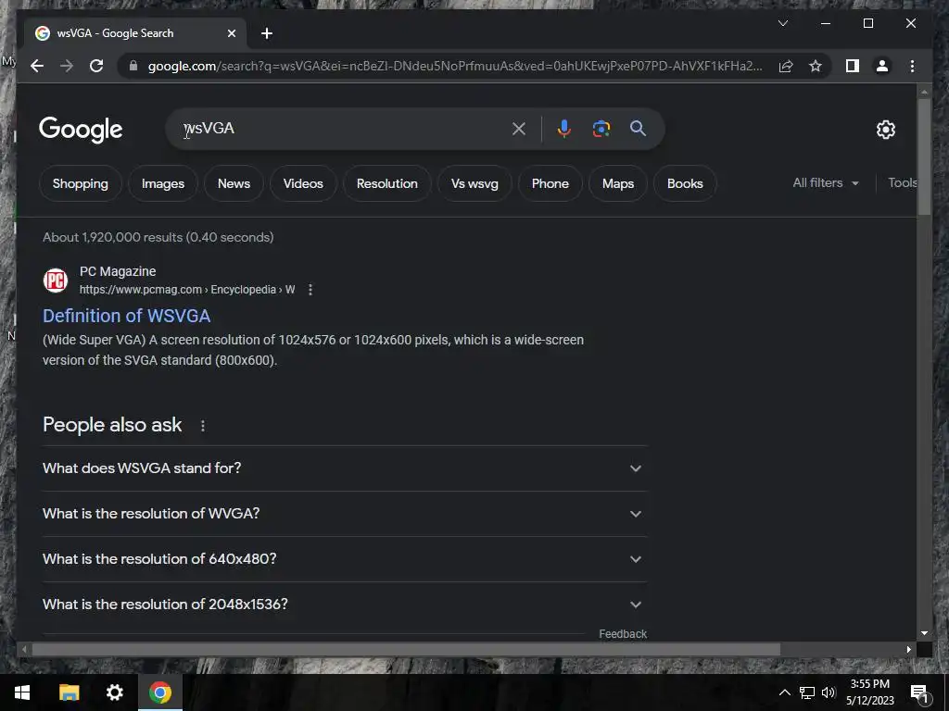
Task: Expand What is the resolution of 2048x1536?
Action: (x=345, y=604)
